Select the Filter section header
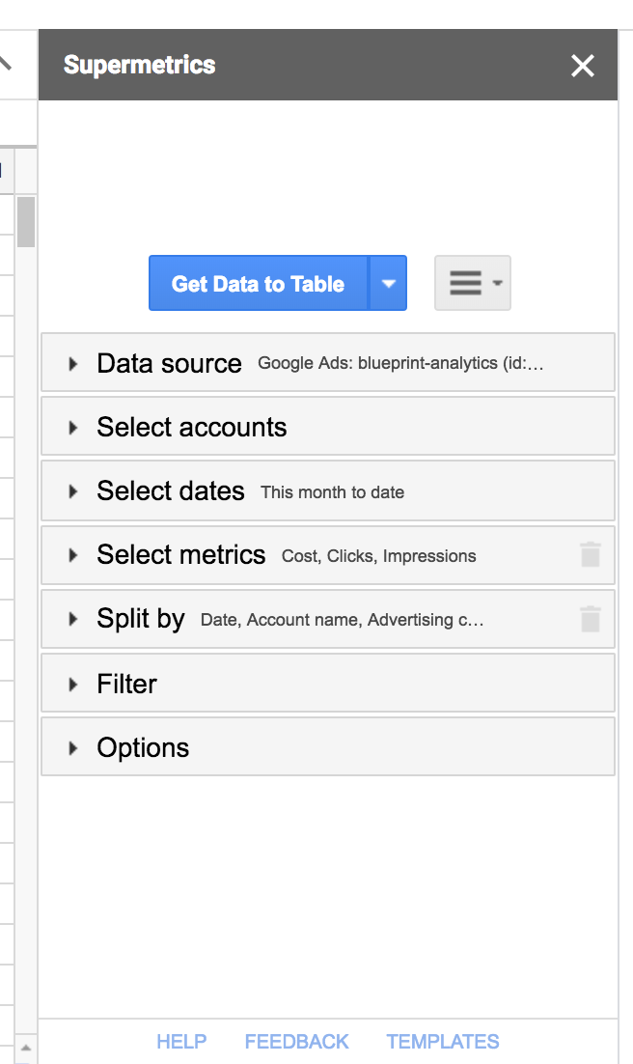The height and width of the screenshot is (1064, 633). 328,684
